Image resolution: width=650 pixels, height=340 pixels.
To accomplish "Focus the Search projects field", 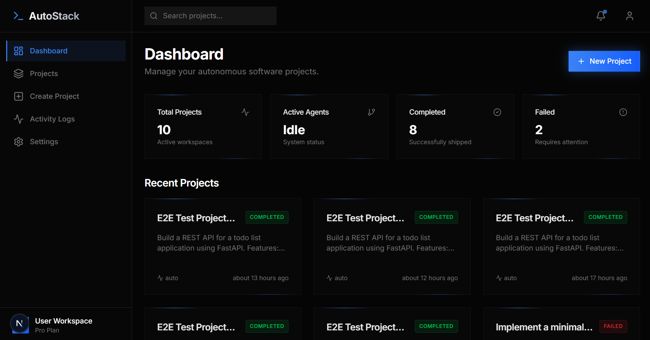I will [x=210, y=16].
